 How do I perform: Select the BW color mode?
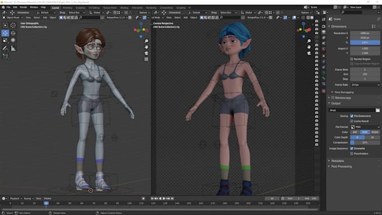click(355, 132)
